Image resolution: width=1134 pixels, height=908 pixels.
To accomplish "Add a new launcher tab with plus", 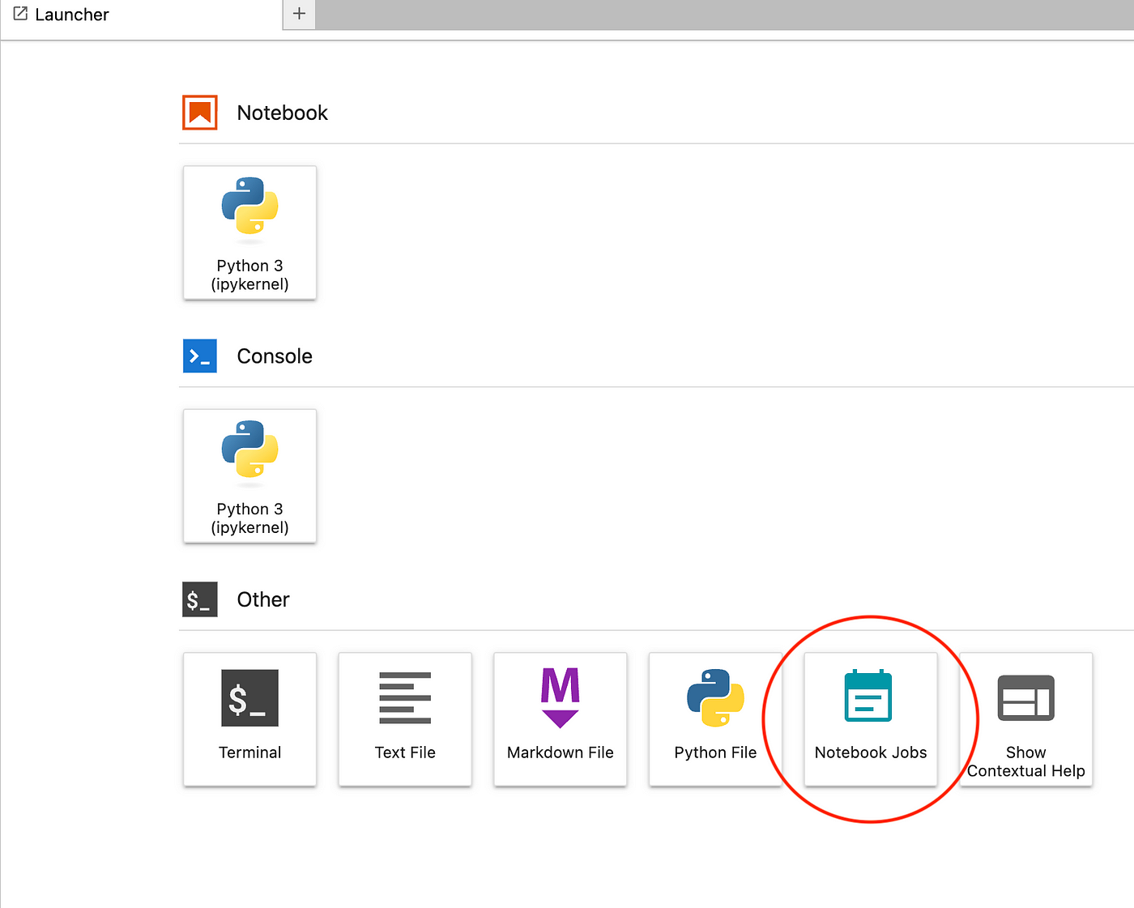I will [299, 14].
